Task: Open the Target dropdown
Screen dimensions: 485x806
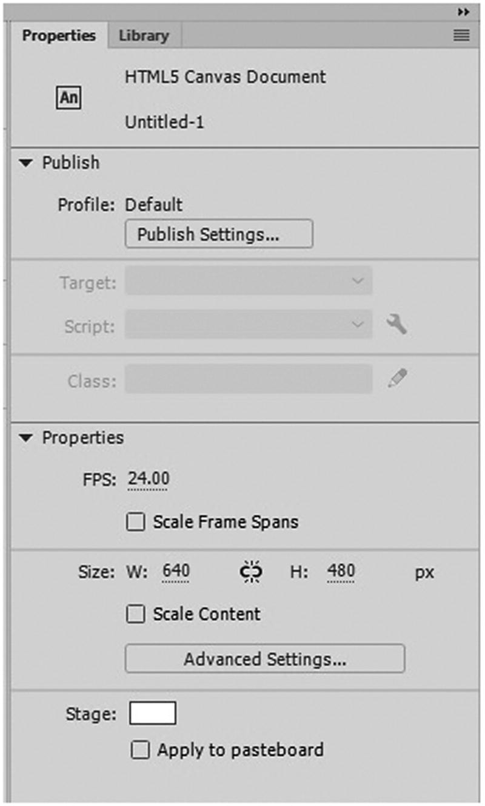Action: click(249, 282)
